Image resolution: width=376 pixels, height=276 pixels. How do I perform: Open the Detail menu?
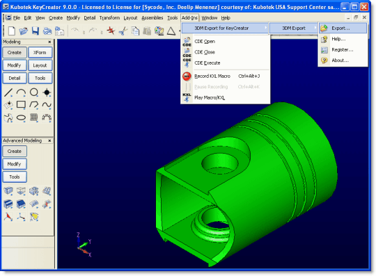(90, 17)
